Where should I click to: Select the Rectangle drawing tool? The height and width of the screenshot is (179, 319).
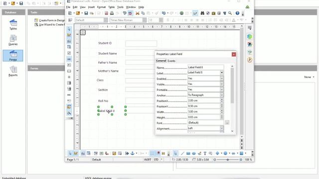188,153
